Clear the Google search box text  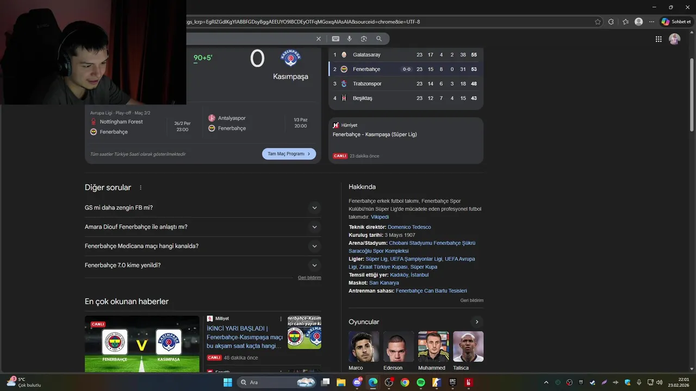(319, 39)
